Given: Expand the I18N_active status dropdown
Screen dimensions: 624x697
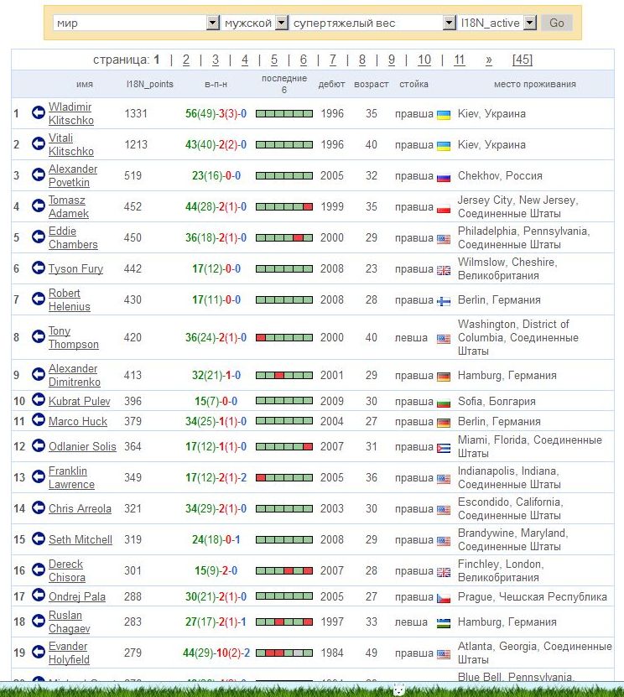Looking at the screenshot, I should pos(498,23).
